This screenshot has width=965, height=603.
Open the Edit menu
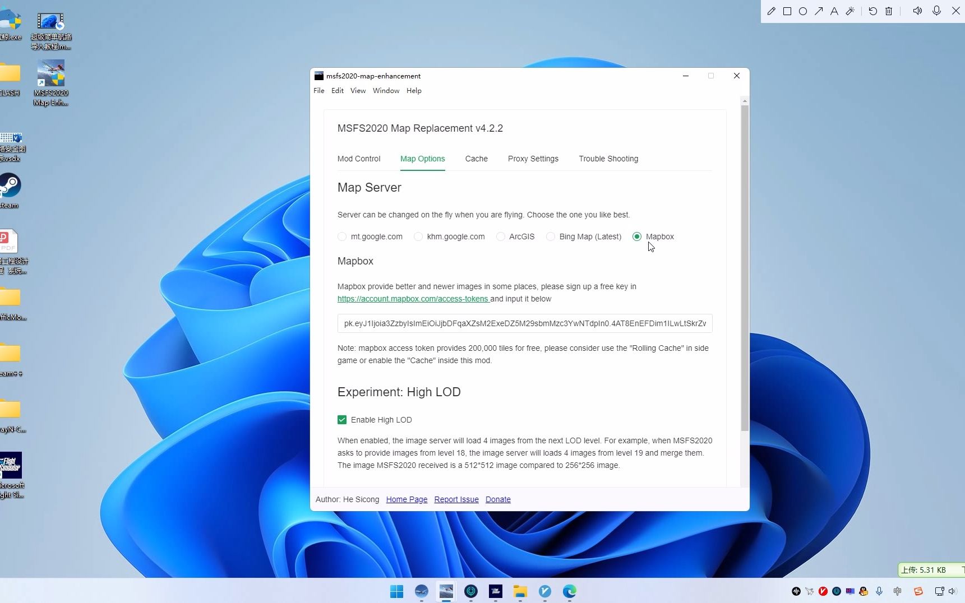(x=338, y=91)
